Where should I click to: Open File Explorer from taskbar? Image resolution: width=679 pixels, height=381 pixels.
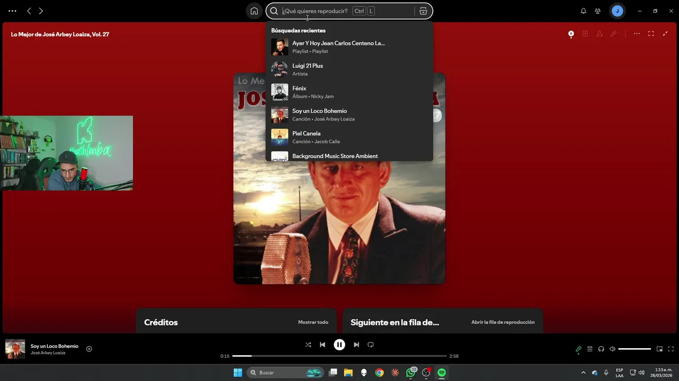(x=349, y=373)
